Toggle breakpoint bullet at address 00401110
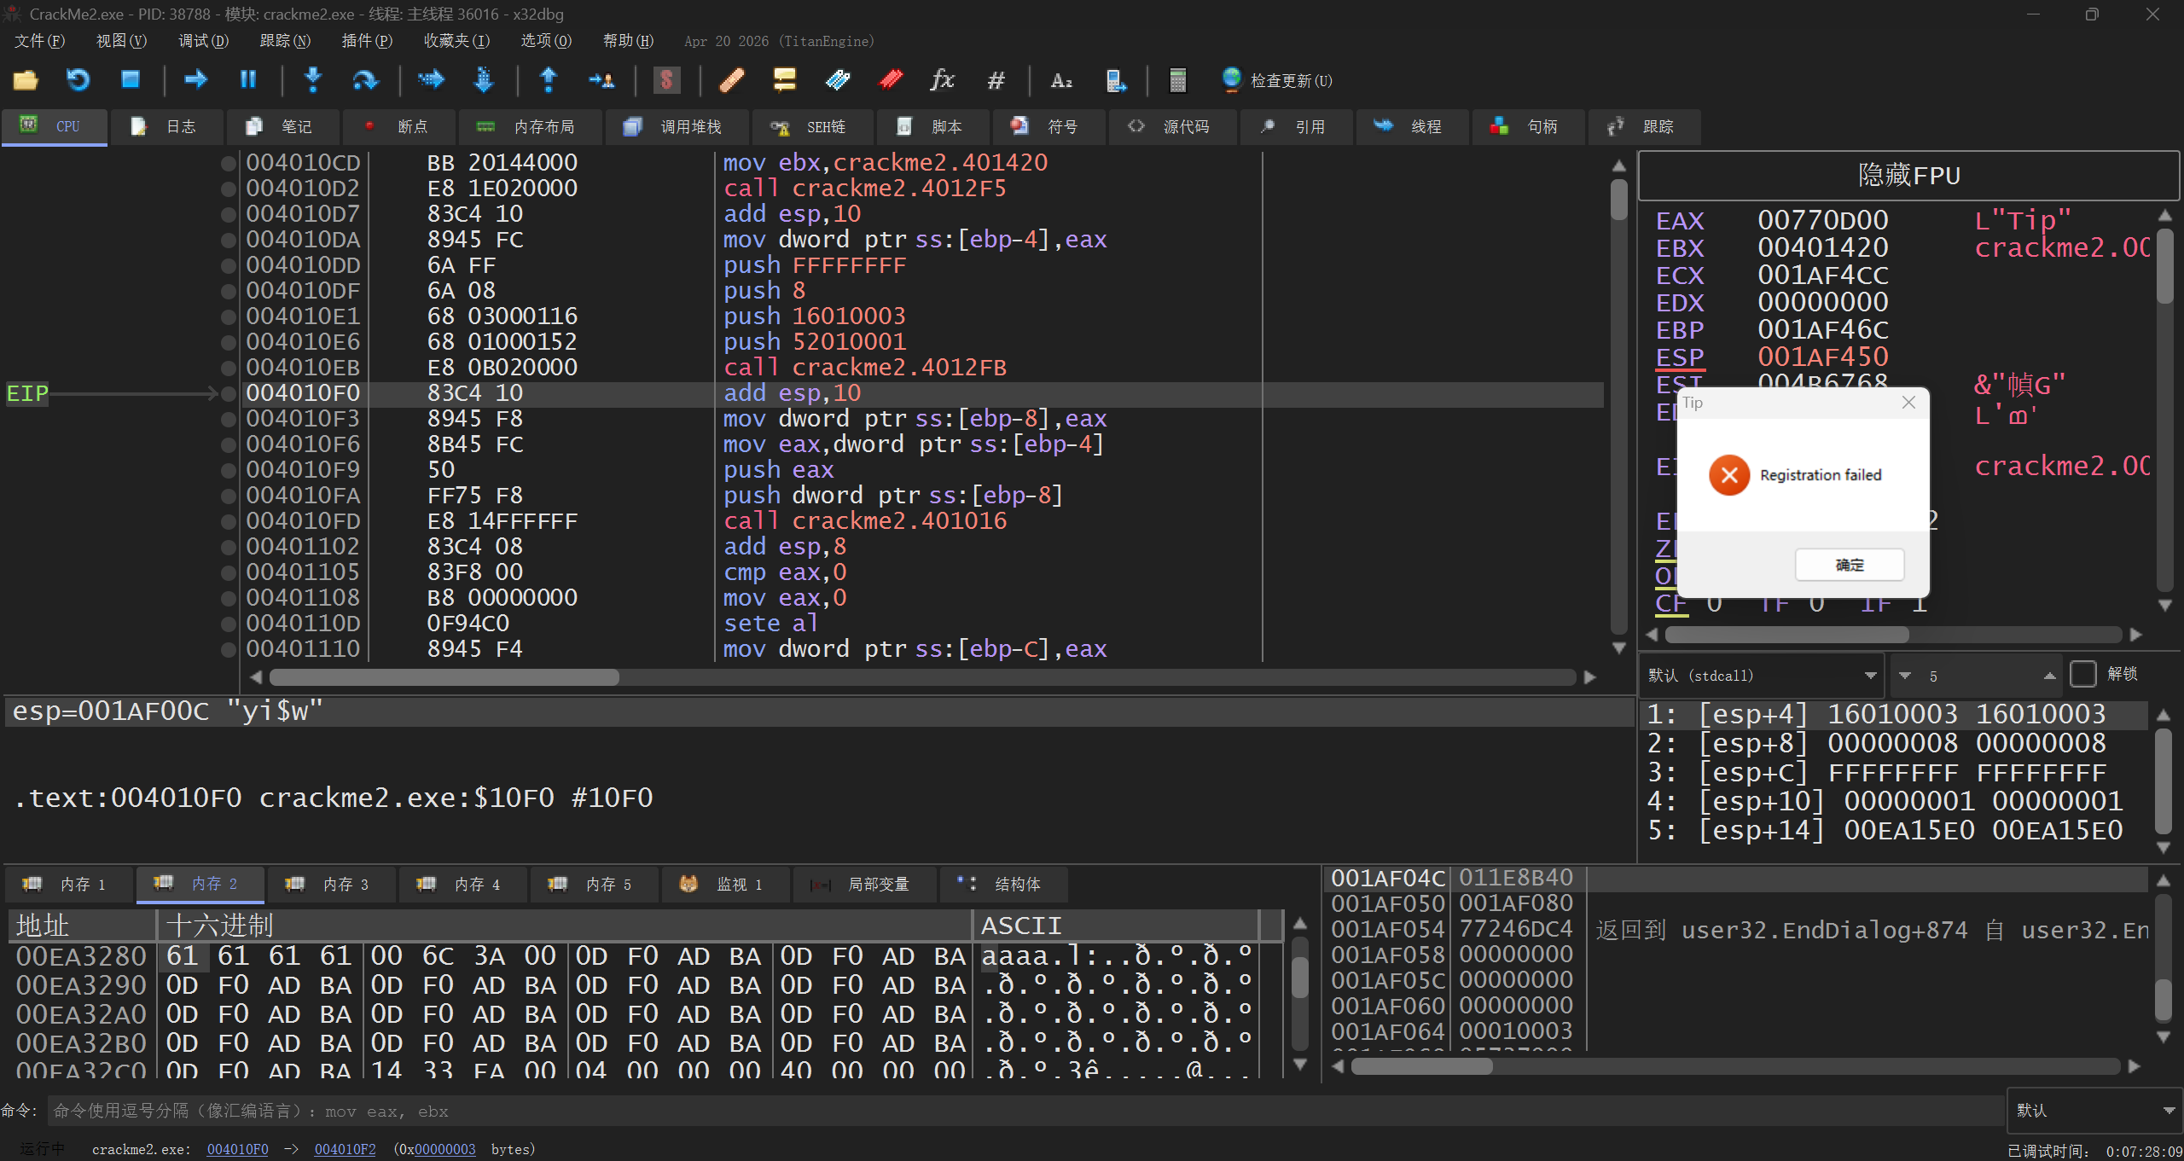2184x1161 pixels. [x=229, y=649]
